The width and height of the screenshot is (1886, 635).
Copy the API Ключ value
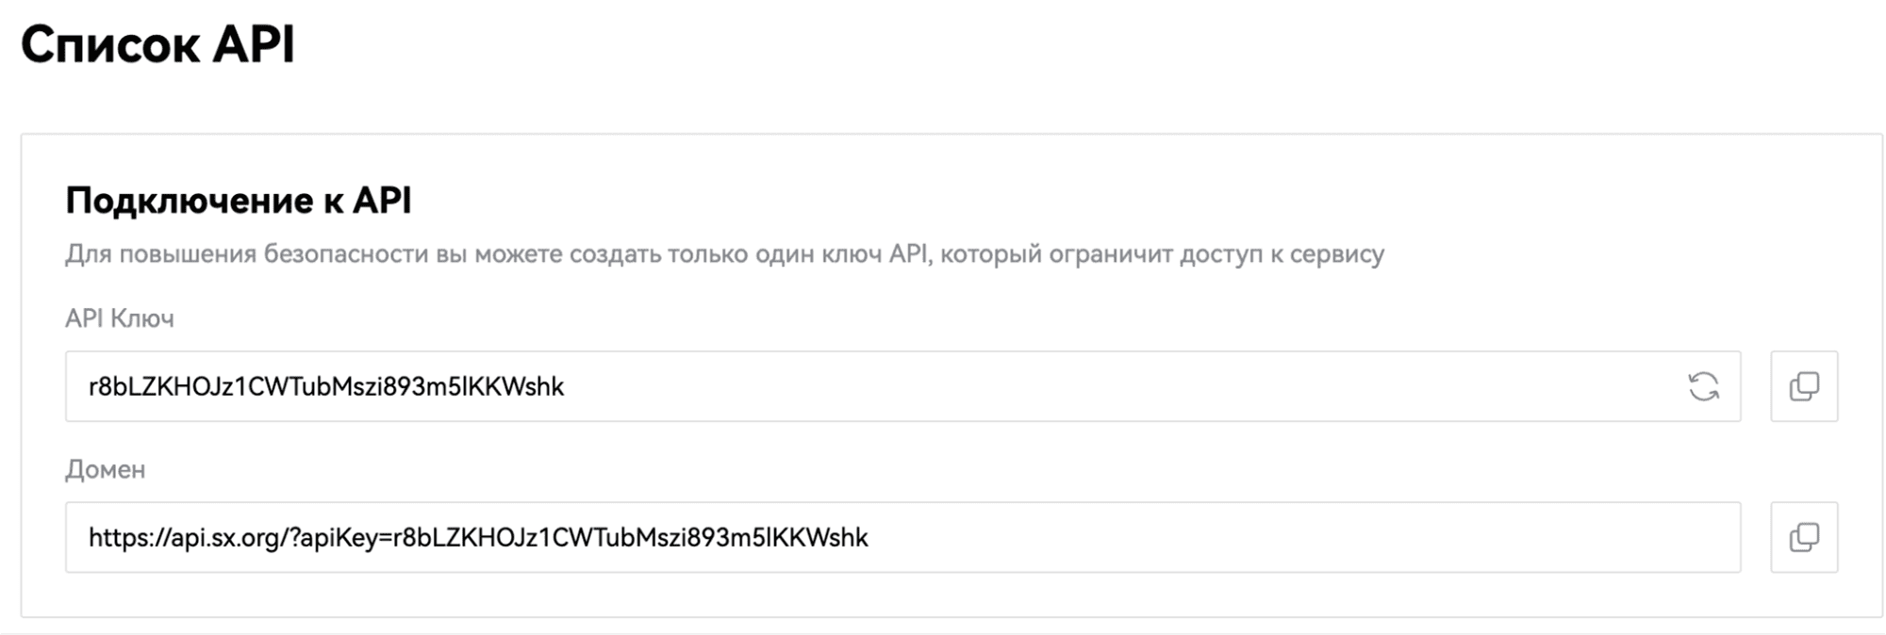(x=1804, y=386)
